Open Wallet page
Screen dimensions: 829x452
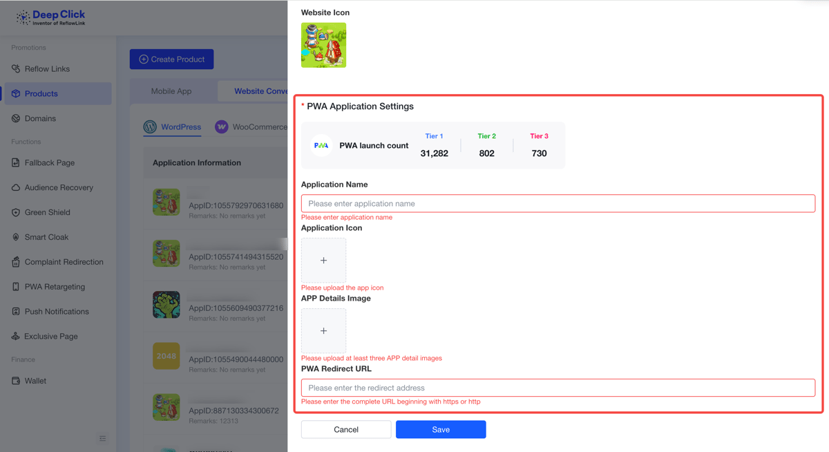coord(57,381)
